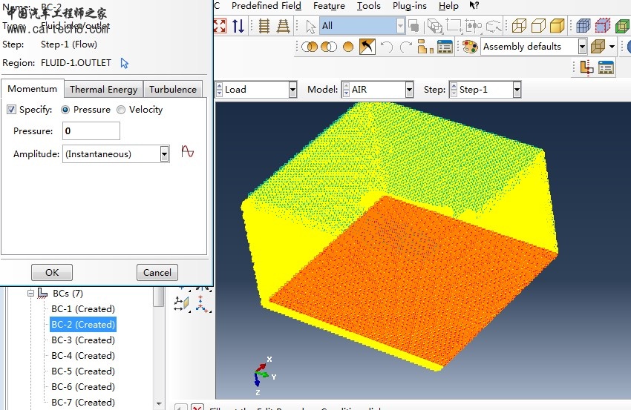Click the Pressure value input field
631x410 pixels.
(x=91, y=131)
